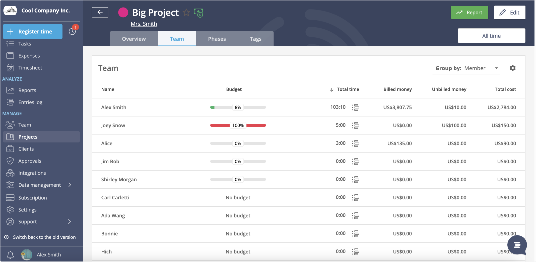The image size is (536, 262).
Task: Expand the Data management submenu
Action: [x=70, y=185]
